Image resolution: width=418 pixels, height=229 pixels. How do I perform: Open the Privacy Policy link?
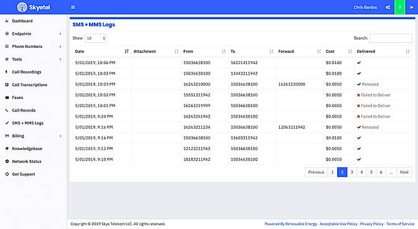371,224
